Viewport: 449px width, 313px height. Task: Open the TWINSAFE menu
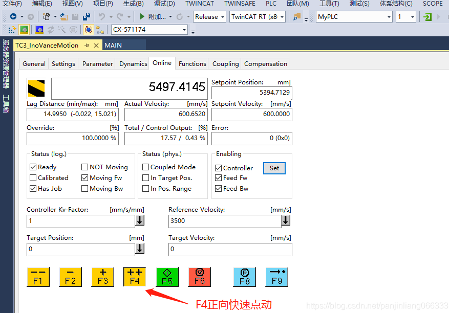[240, 4]
